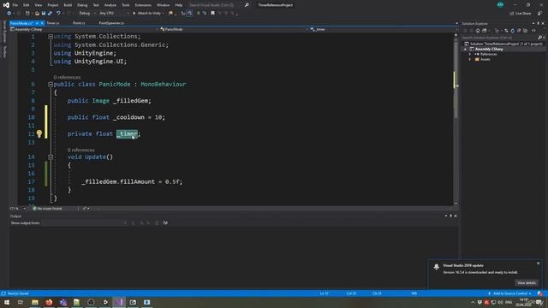Viewport: 548px width, 308px height.
Task: Open the Debug configuration dropdown
Action: click(86, 14)
